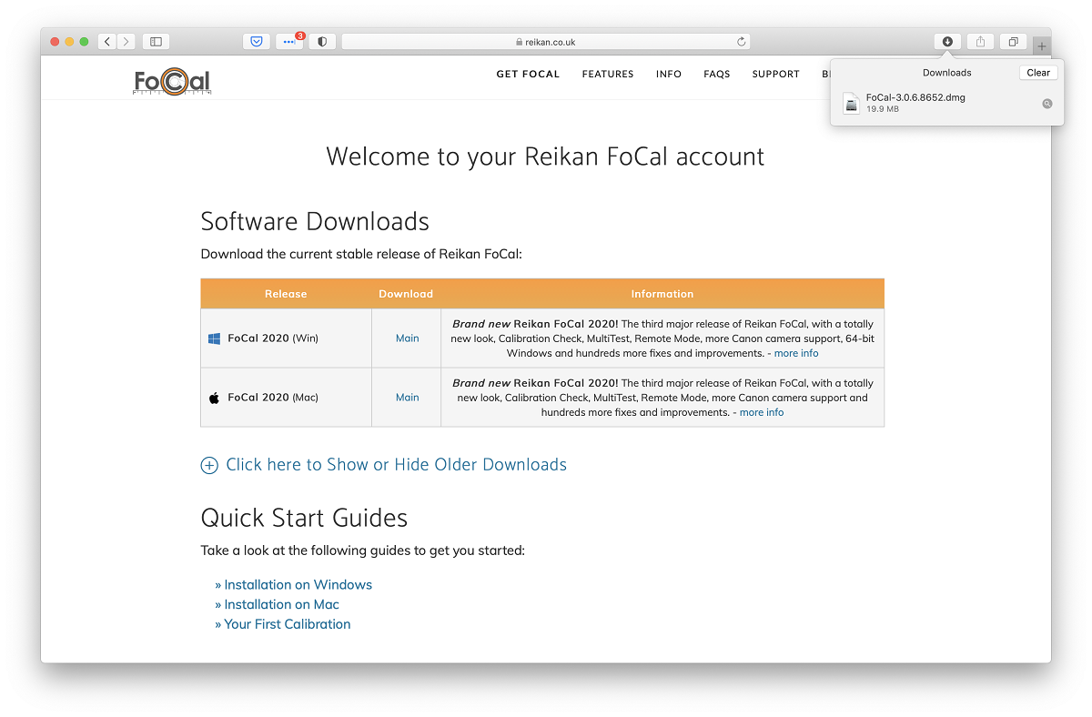The image size is (1092, 717).
Task: Go back using Safari's back arrow
Action: pos(107,42)
